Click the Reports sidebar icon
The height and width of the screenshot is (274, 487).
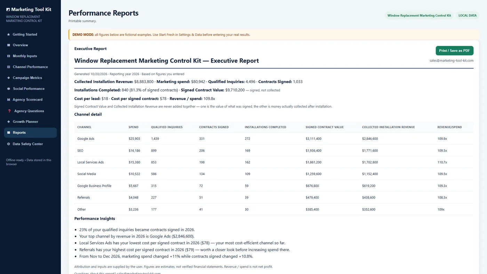pyautogui.click(x=8, y=132)
